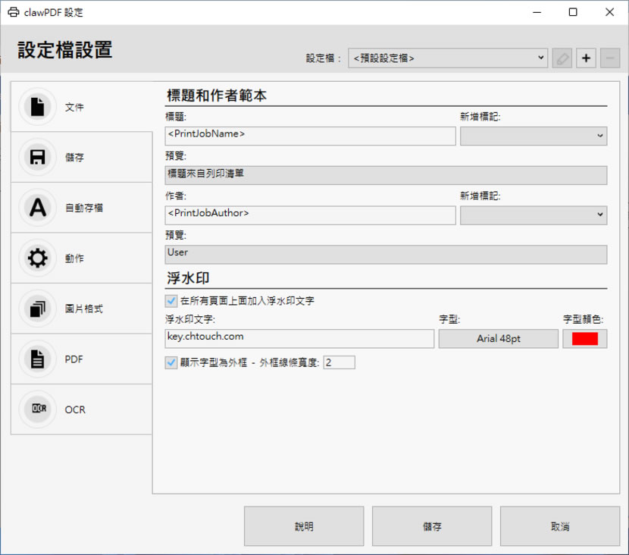Image resolution: width=629 pixels, height=555 pixels.
Task: Open 自動存檔 via the A icon
Action: (37, 208)
